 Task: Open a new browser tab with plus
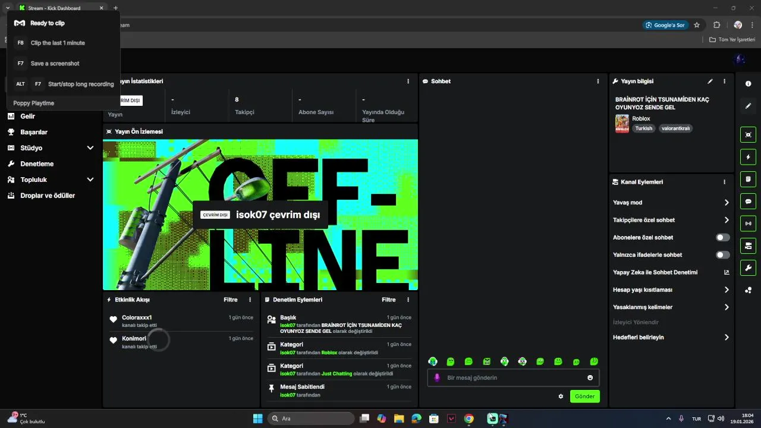(115, 8)
